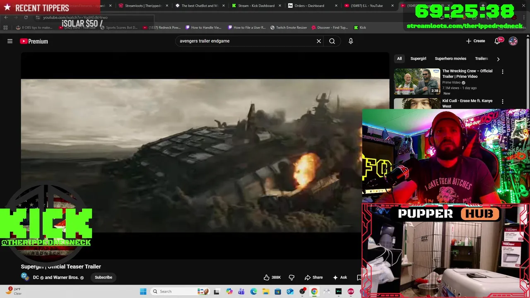Screen dimensions: 530x298
Task: Select the All filter chip
Action: (x=400, y=58)
